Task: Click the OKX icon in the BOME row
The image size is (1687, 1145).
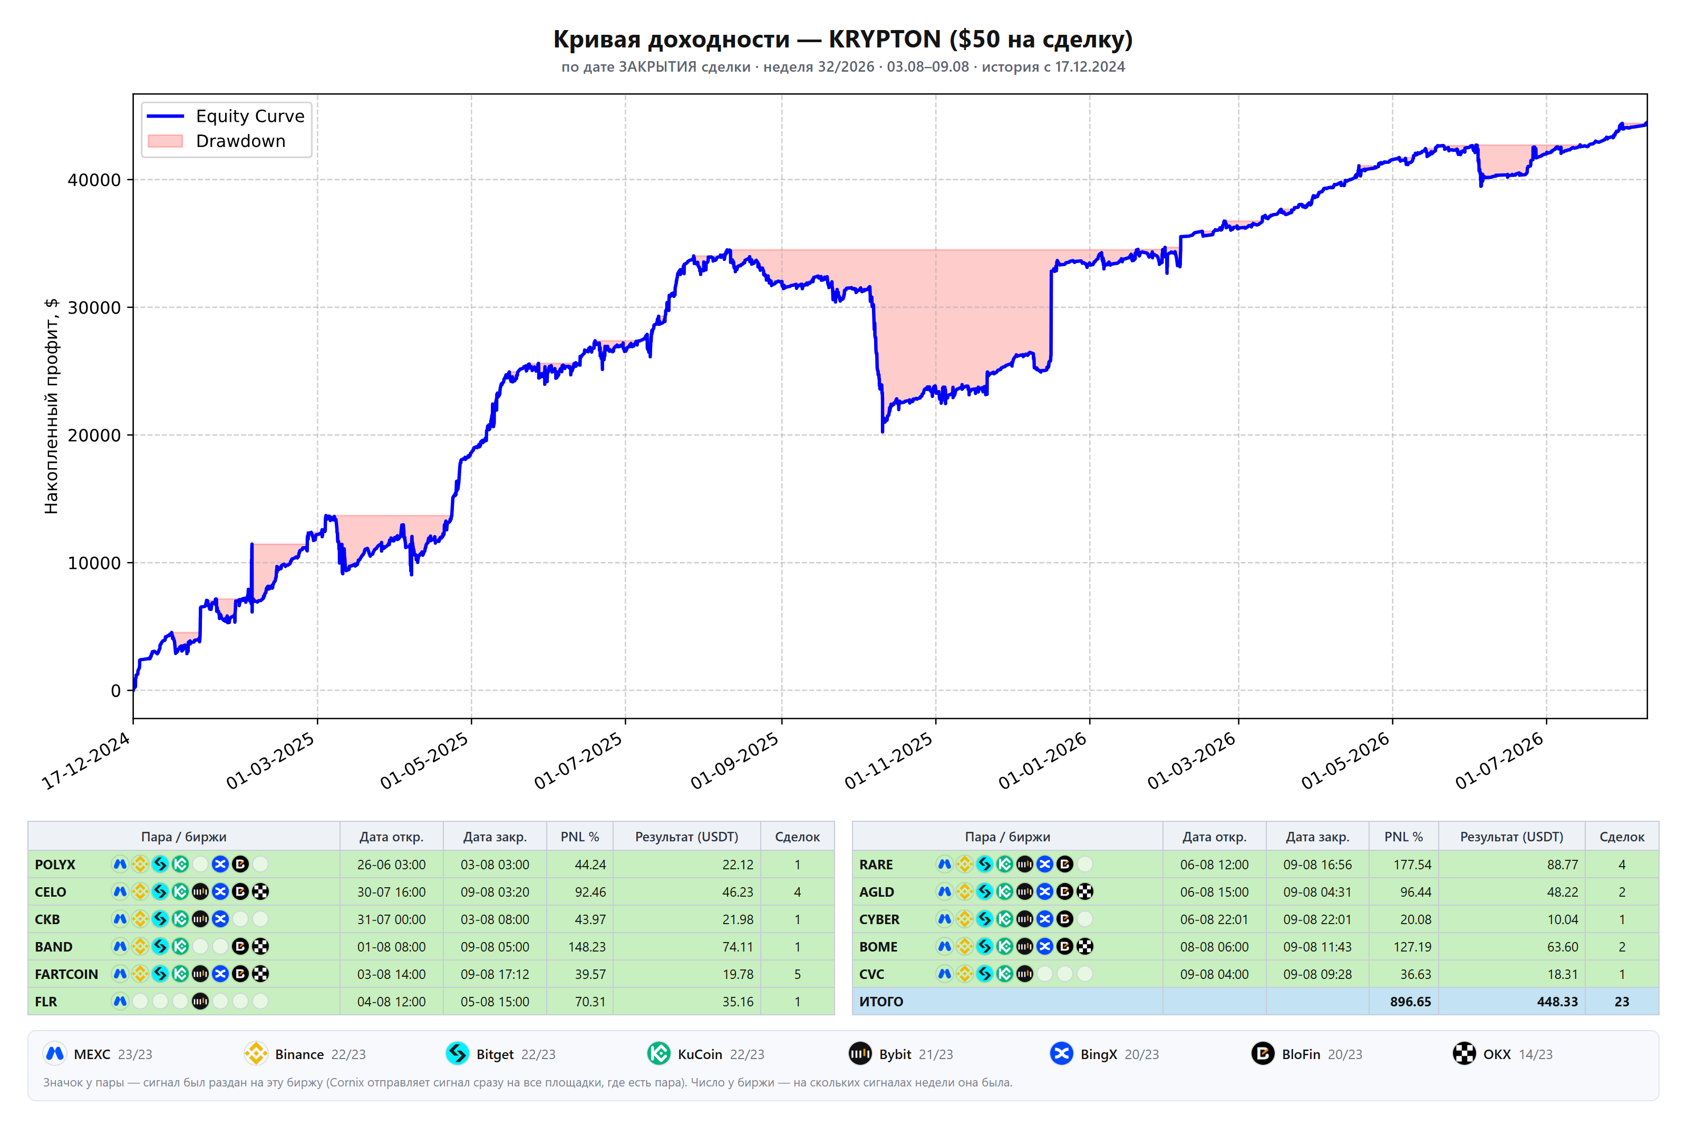Action: (x=1084, y=946)
